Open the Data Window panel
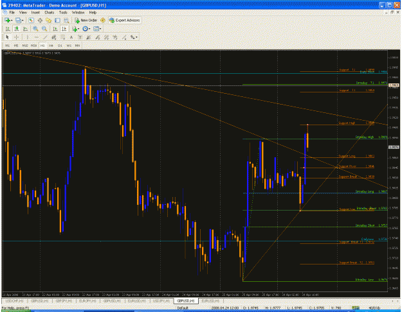Screen dimensions: 402x312 [x=40, y=20]
